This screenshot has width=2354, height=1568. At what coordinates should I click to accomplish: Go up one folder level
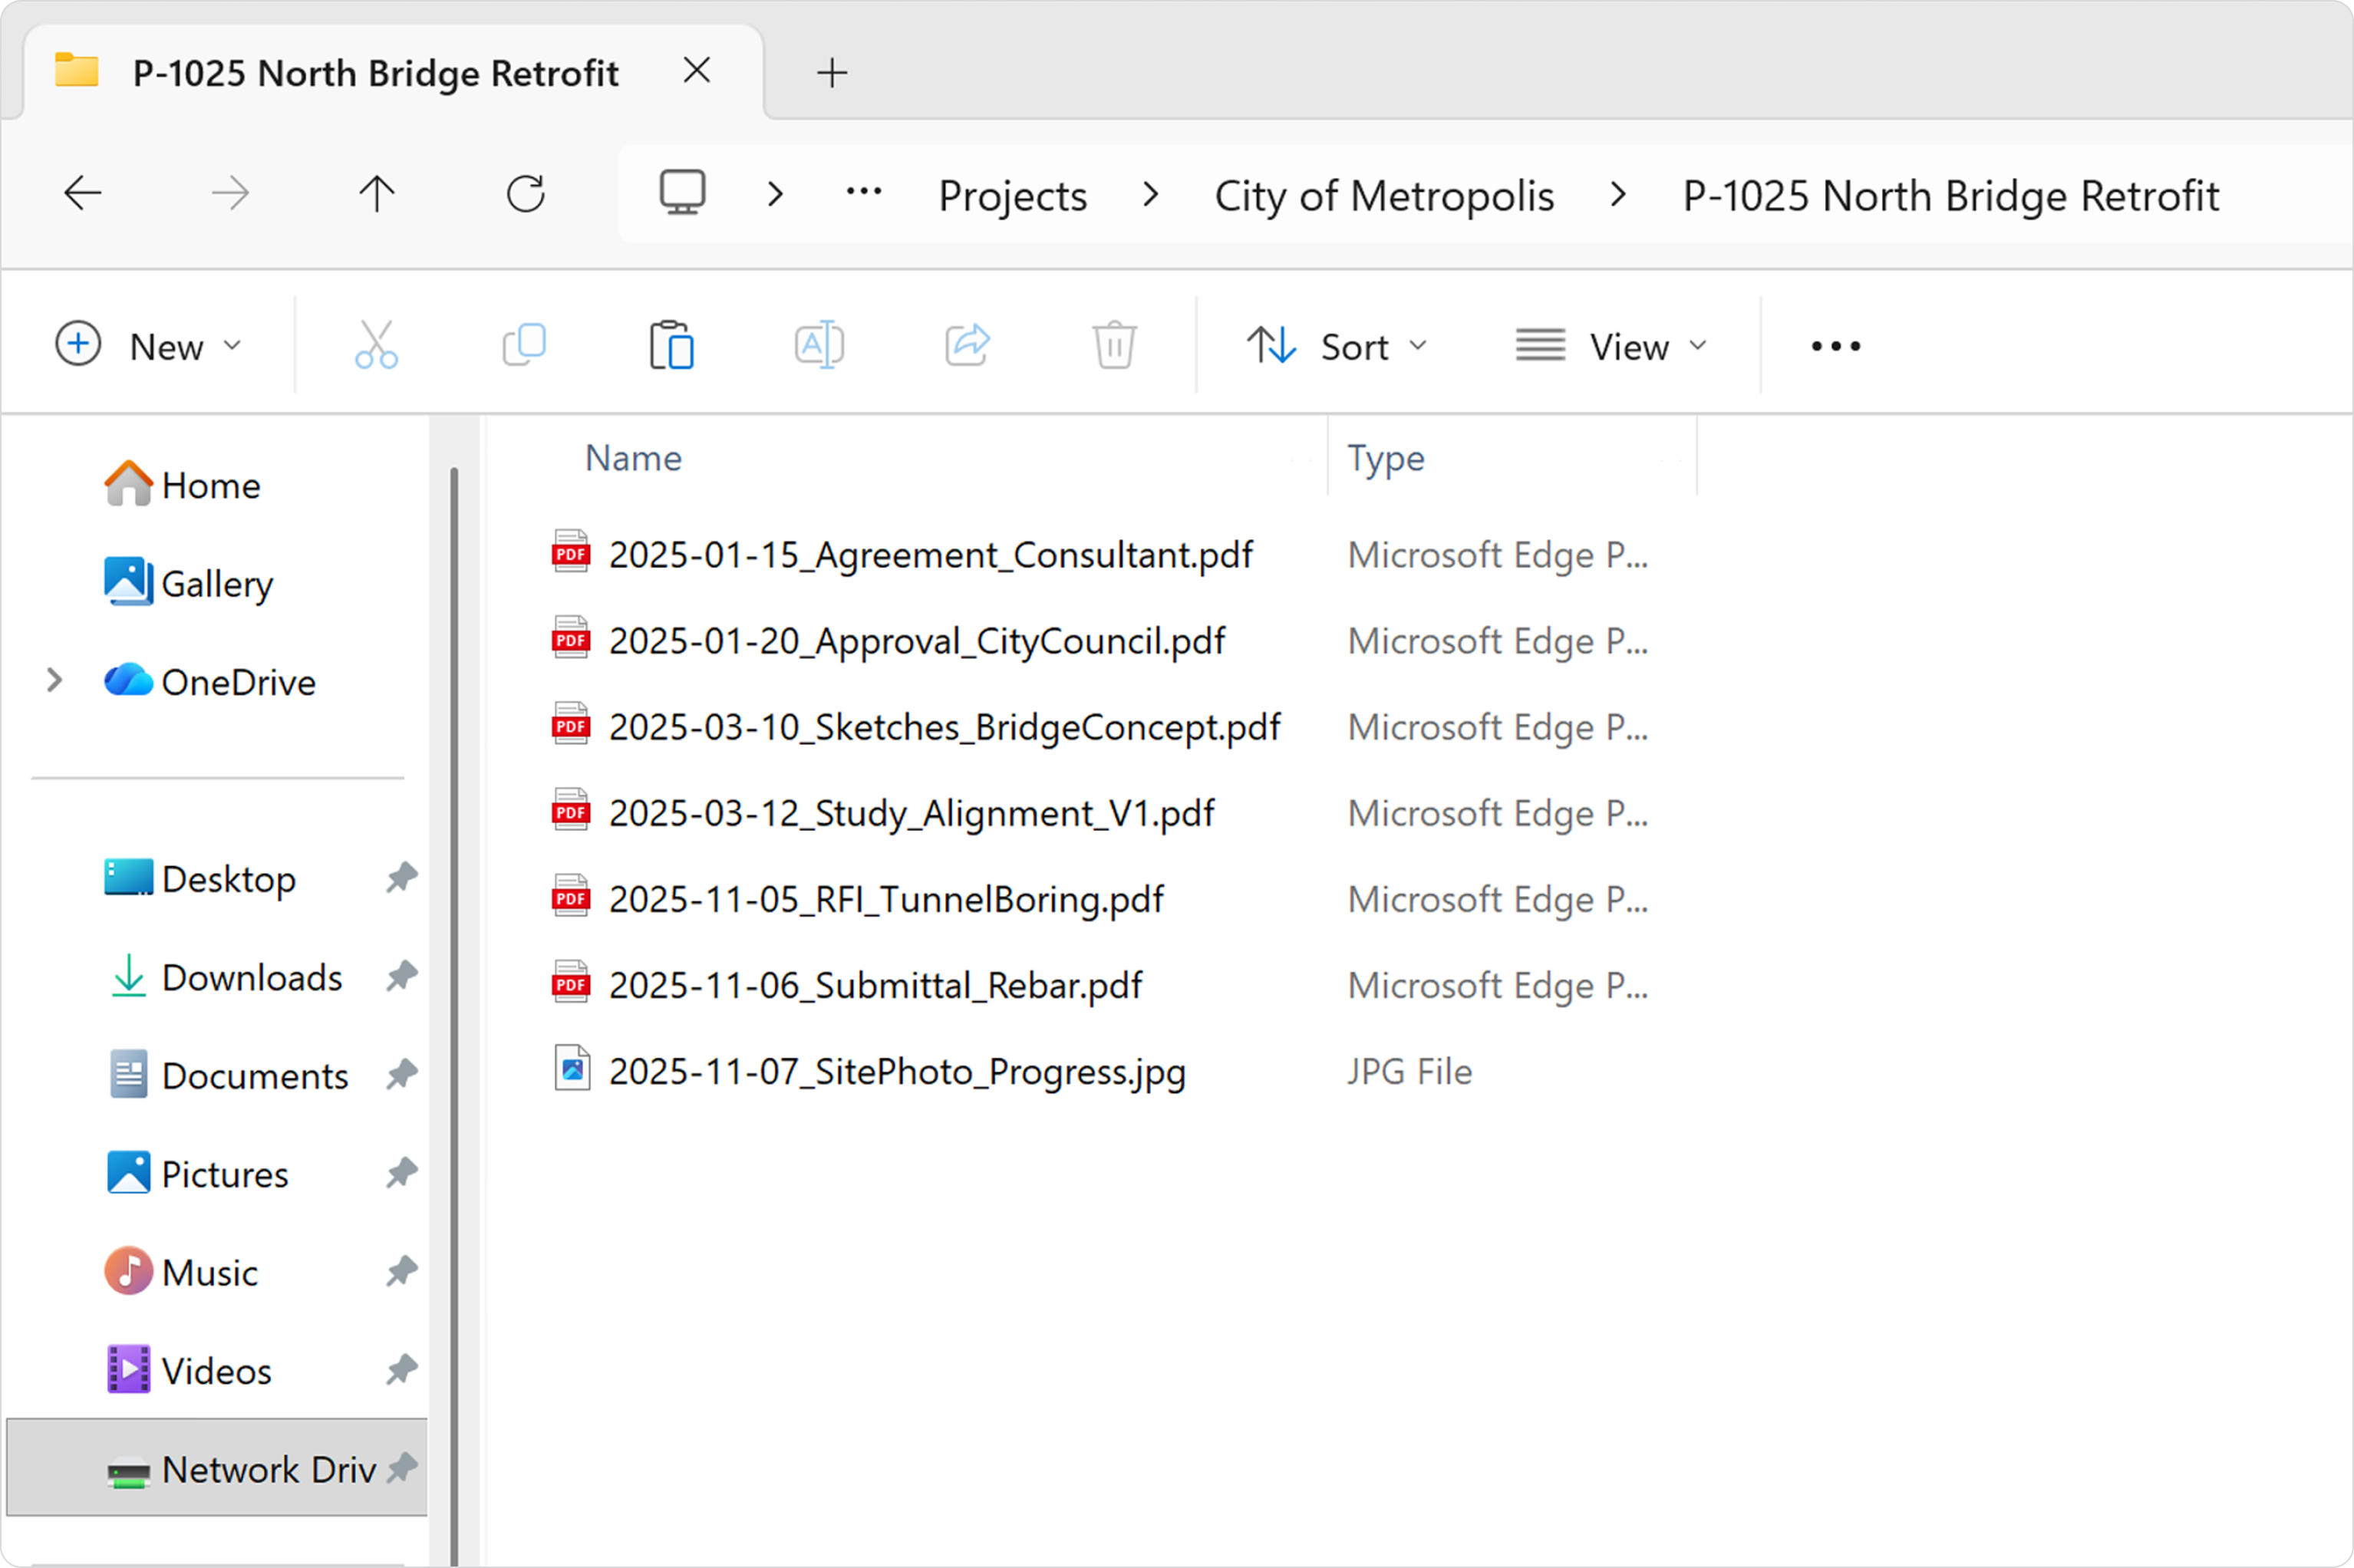click(377, 194)
